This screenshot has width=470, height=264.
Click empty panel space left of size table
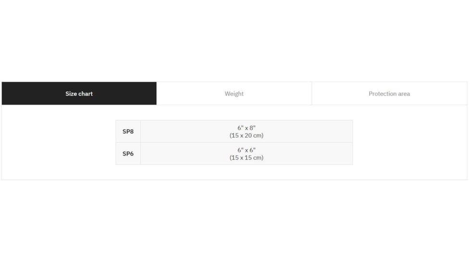point(58,143)
